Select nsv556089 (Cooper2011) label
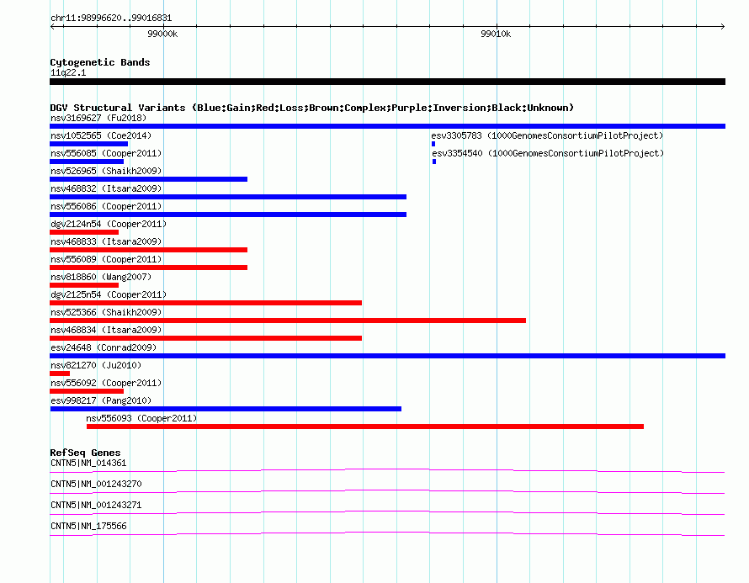Image resolution: width=749 pixels, height=583 pixels. click(x=106, y=259)
